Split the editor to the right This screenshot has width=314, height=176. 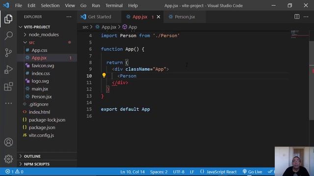click(297, 17)
